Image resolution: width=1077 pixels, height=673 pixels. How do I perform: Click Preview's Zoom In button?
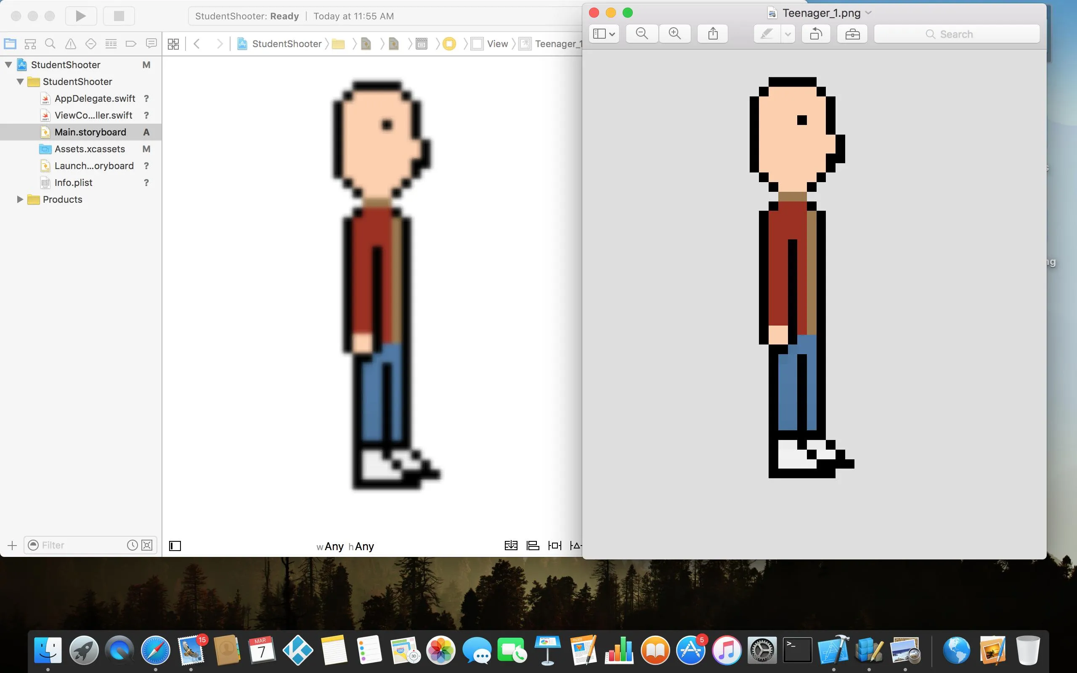click(675, 34)
